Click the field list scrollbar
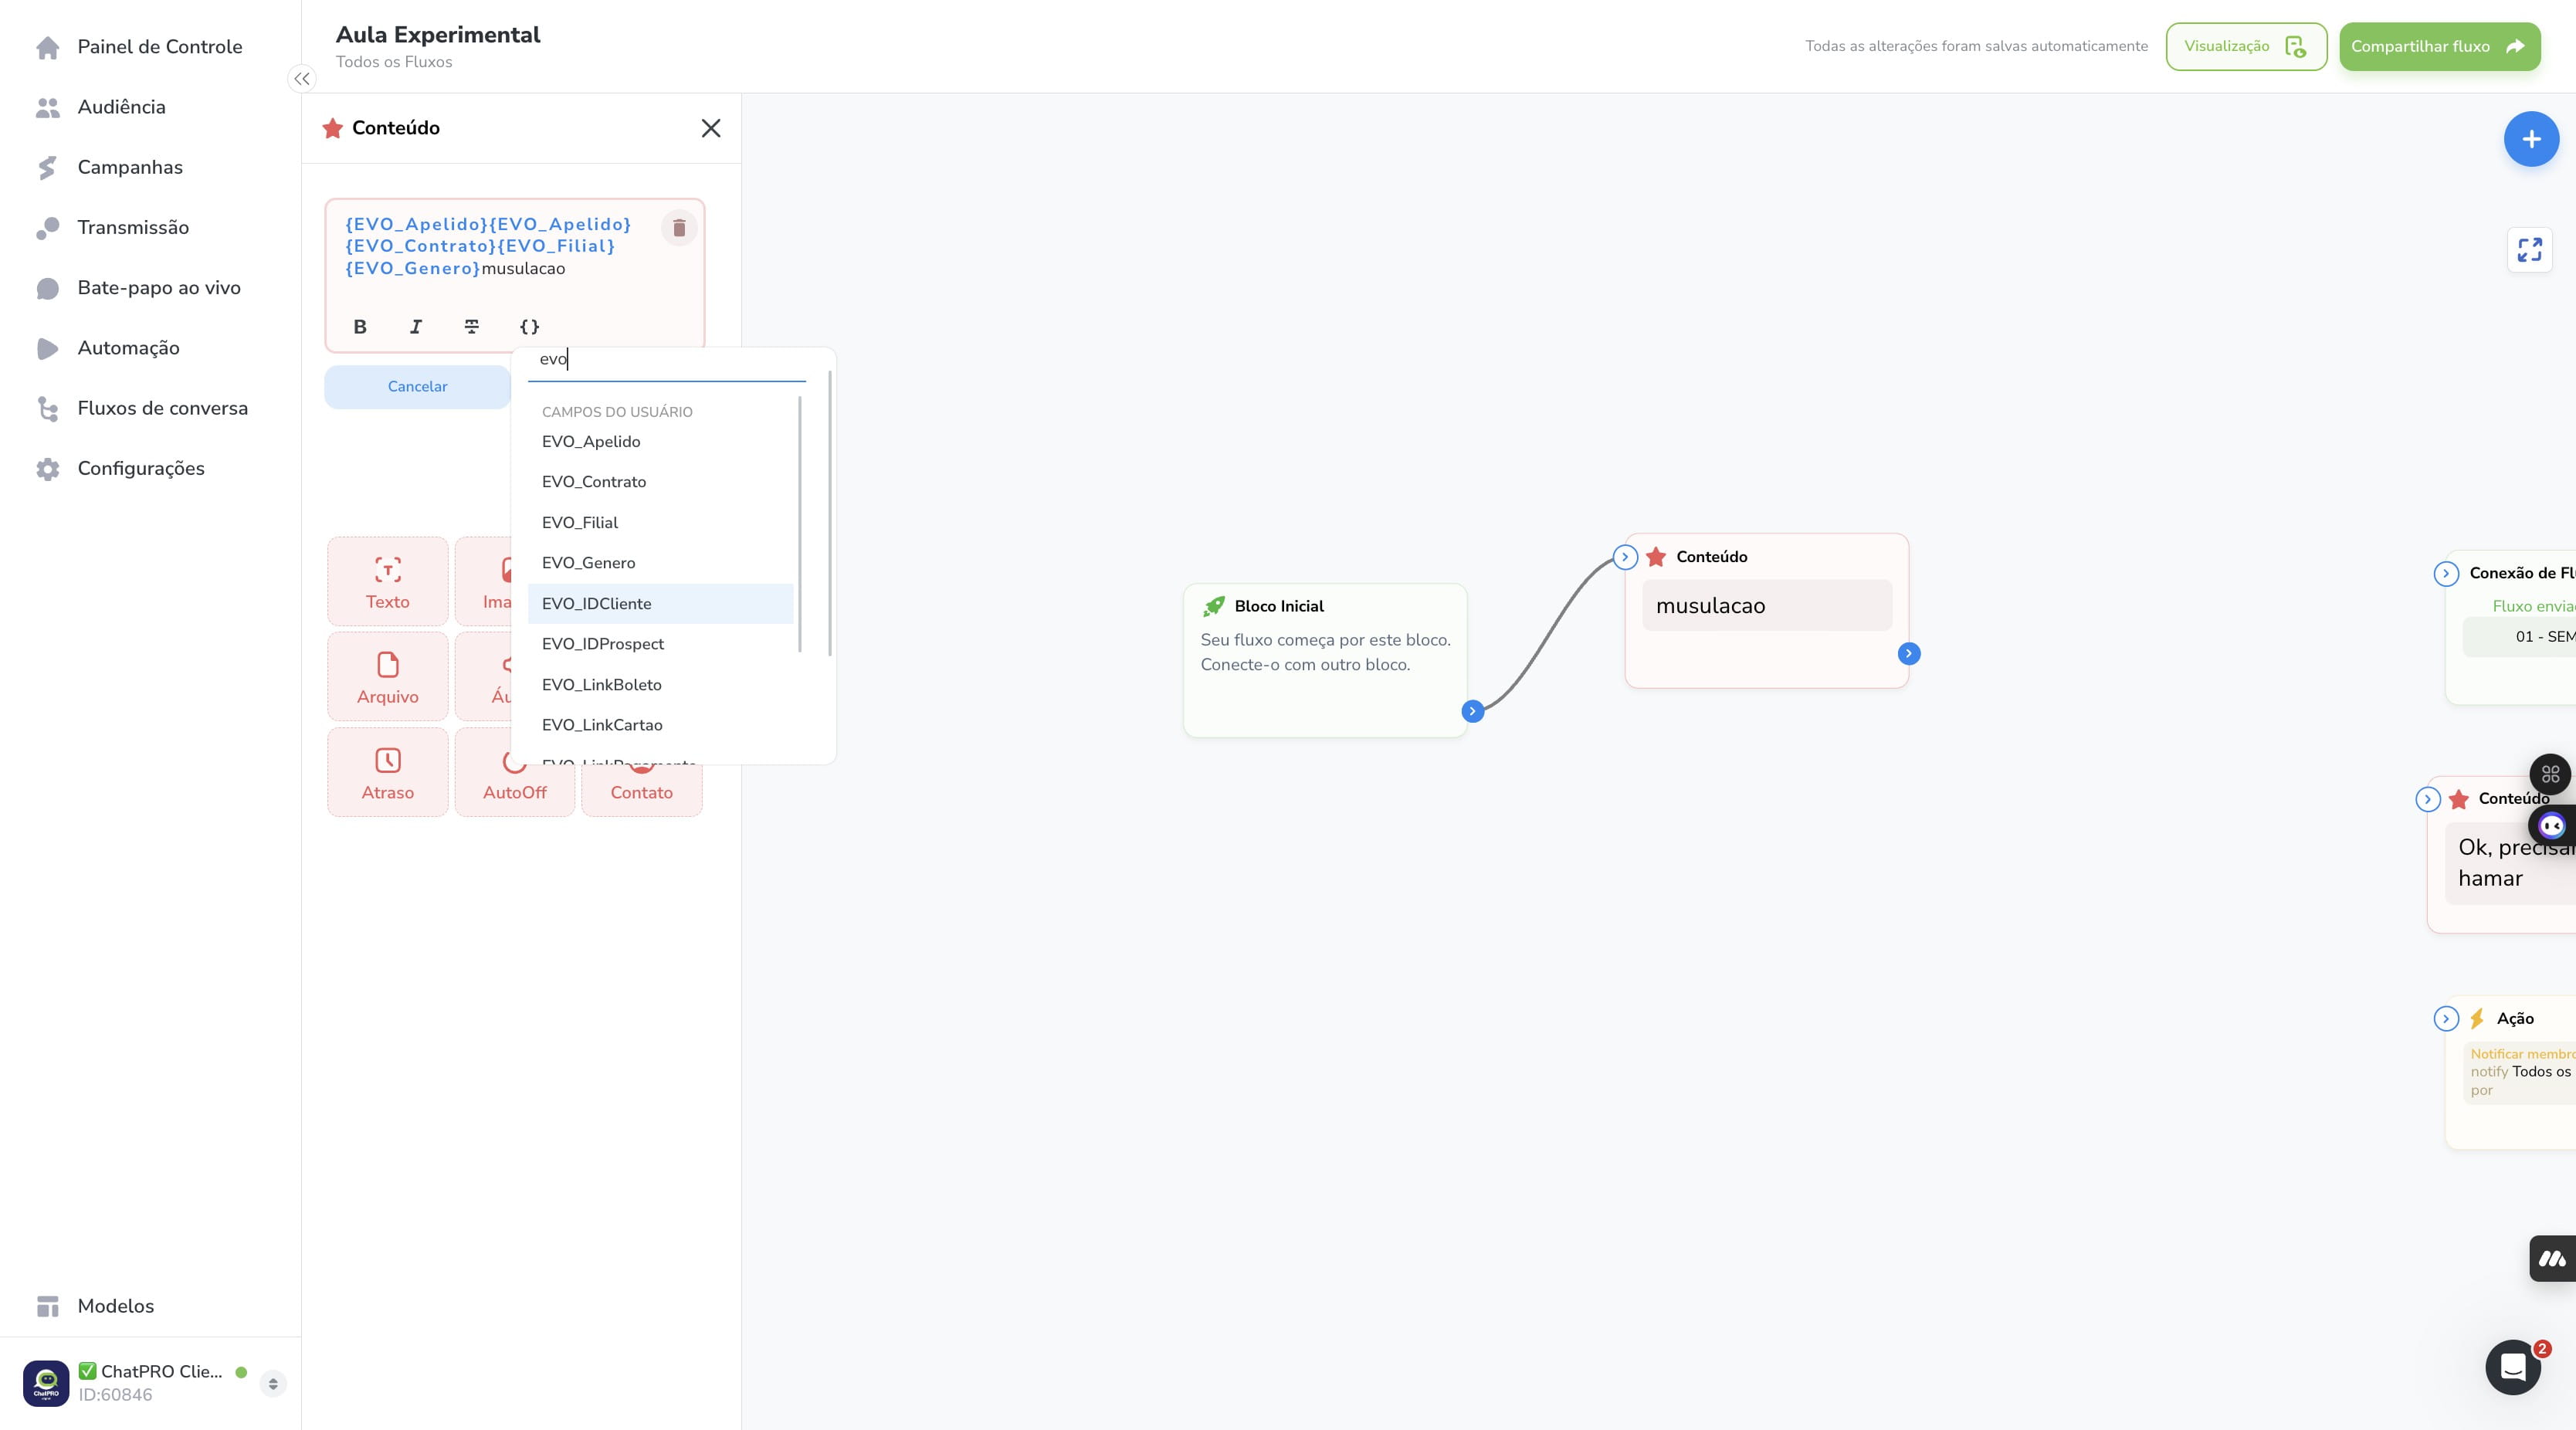 (x=800, y=525)
